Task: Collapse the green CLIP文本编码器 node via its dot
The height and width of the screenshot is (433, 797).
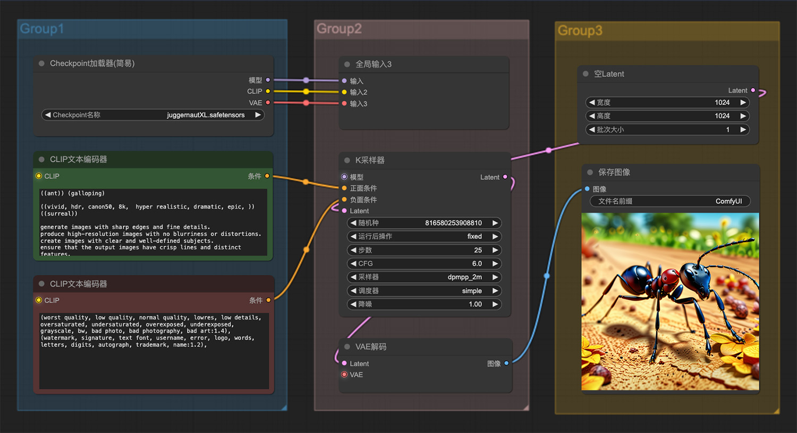Action: (x=41, y=159)
